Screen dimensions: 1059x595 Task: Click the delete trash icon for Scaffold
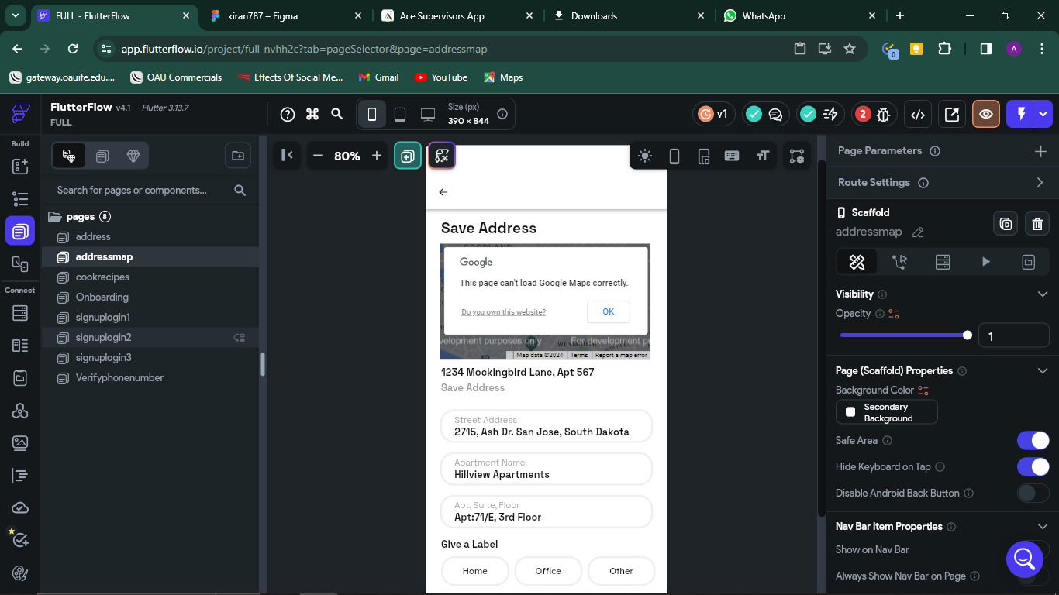coord(1037,224)
